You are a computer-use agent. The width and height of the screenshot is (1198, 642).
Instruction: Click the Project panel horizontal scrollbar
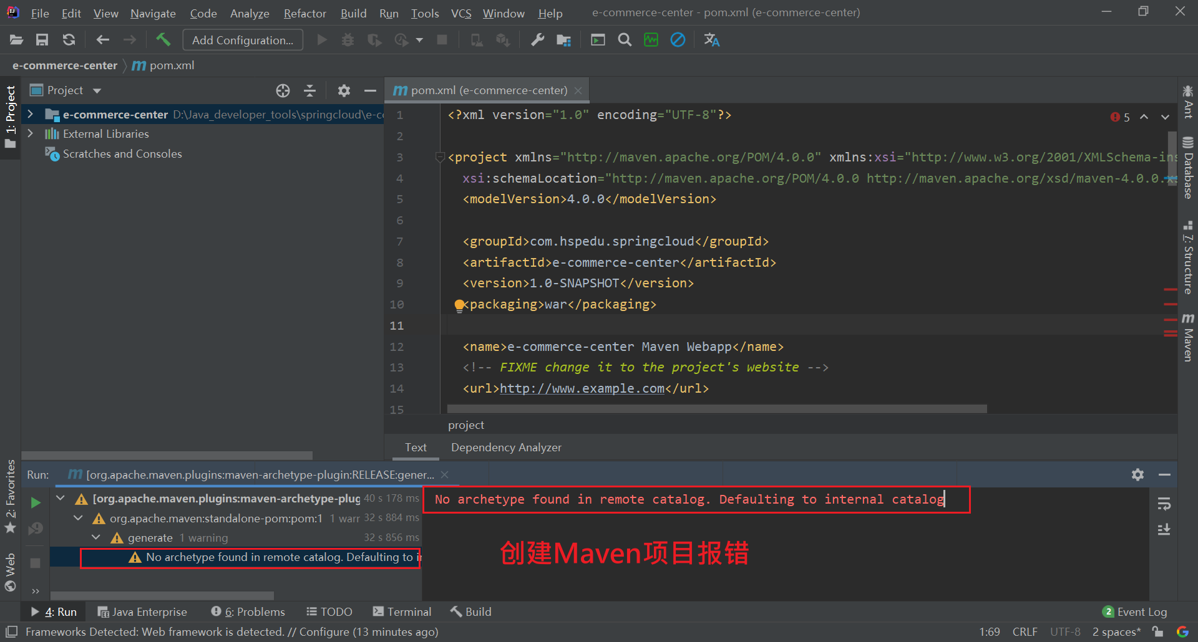(167, 456)
